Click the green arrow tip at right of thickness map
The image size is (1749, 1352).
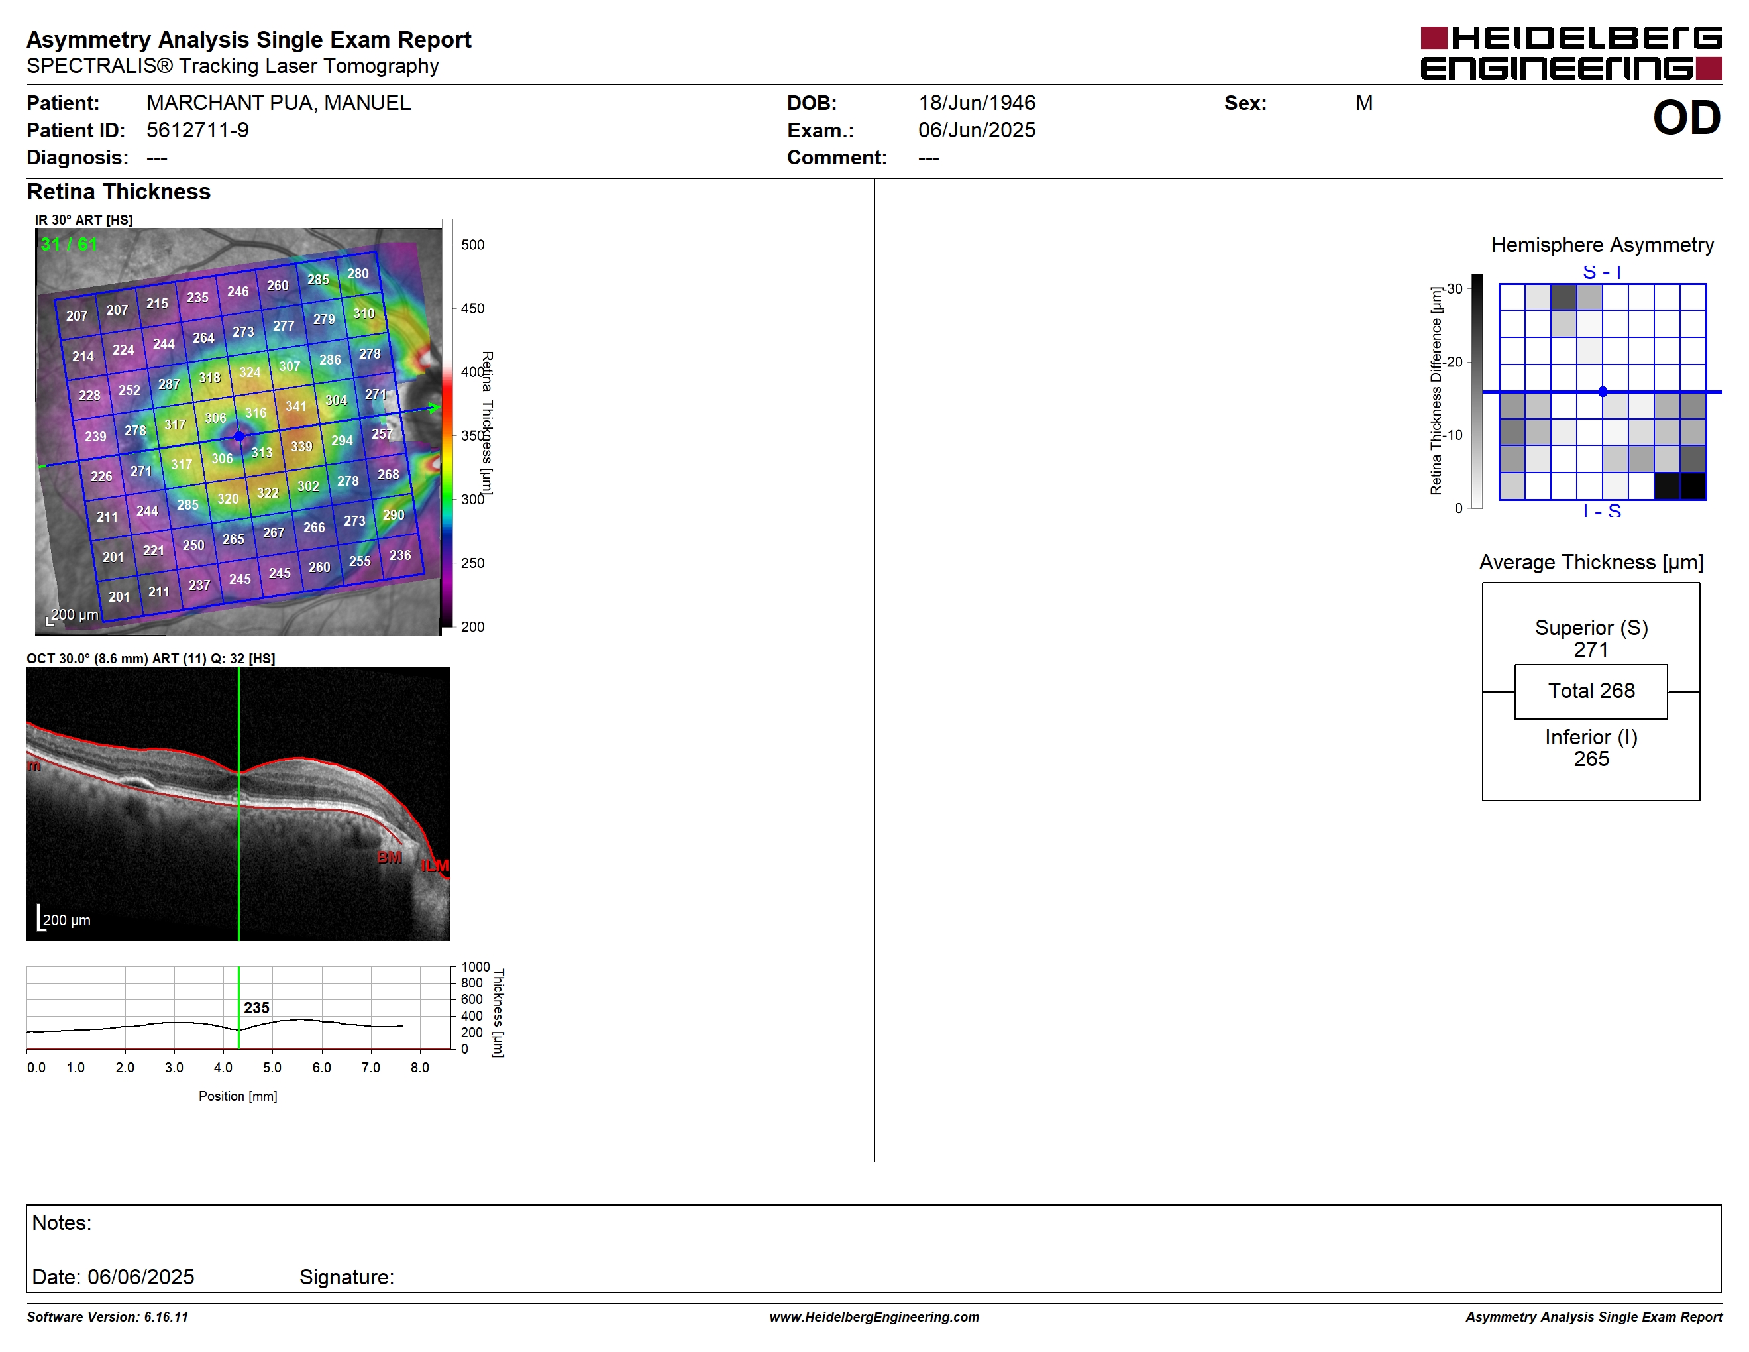[x=434, y=408]
